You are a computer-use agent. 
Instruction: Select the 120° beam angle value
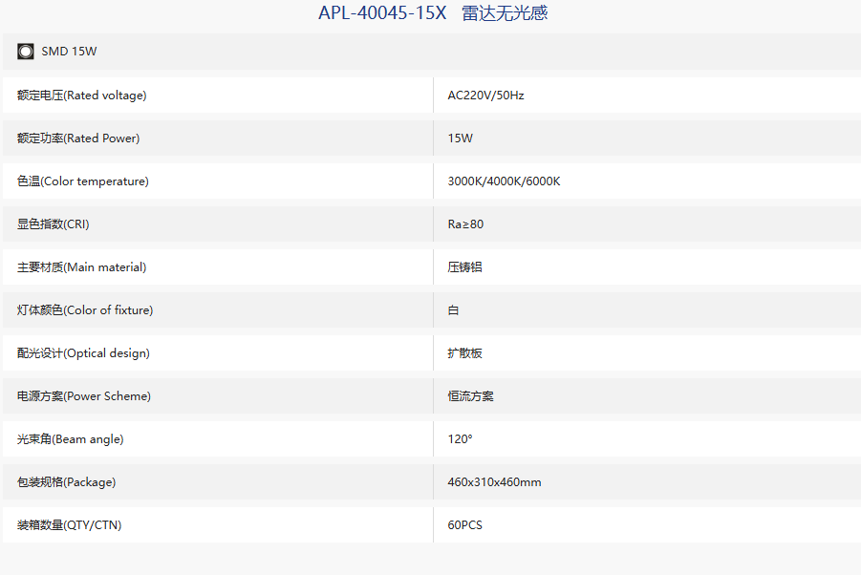461,439
